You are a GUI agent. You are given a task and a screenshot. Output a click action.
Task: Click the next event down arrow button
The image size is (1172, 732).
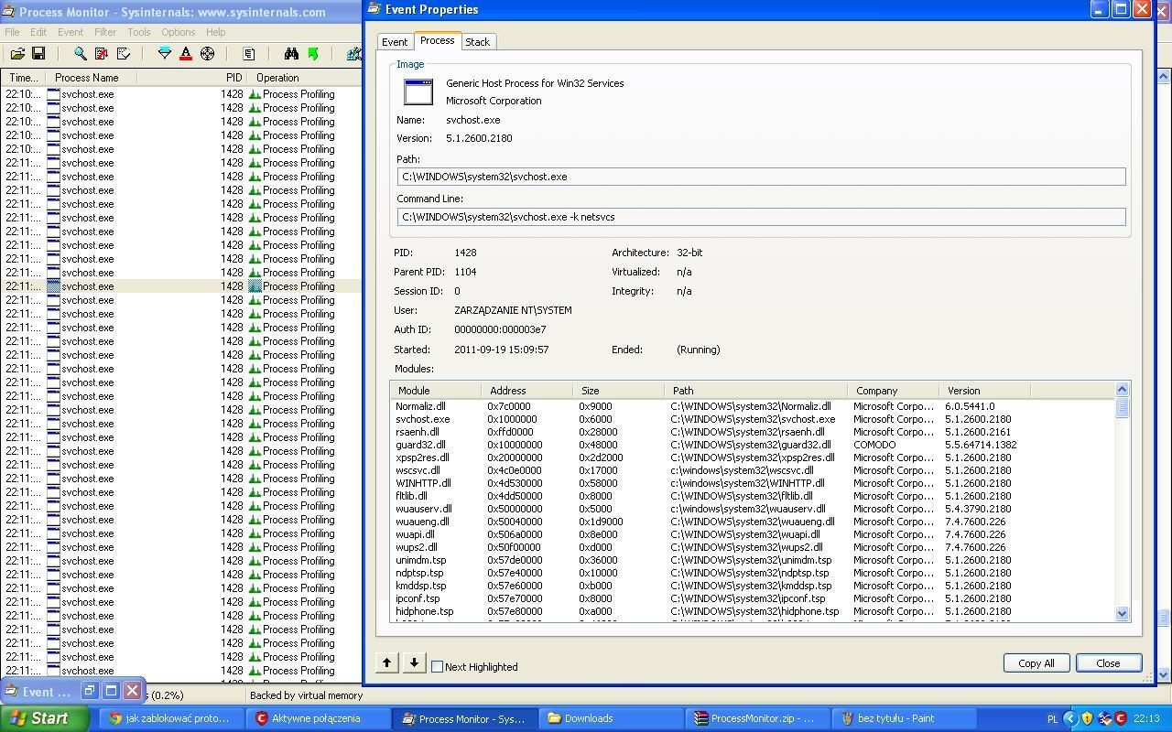(x=414, y=662)
